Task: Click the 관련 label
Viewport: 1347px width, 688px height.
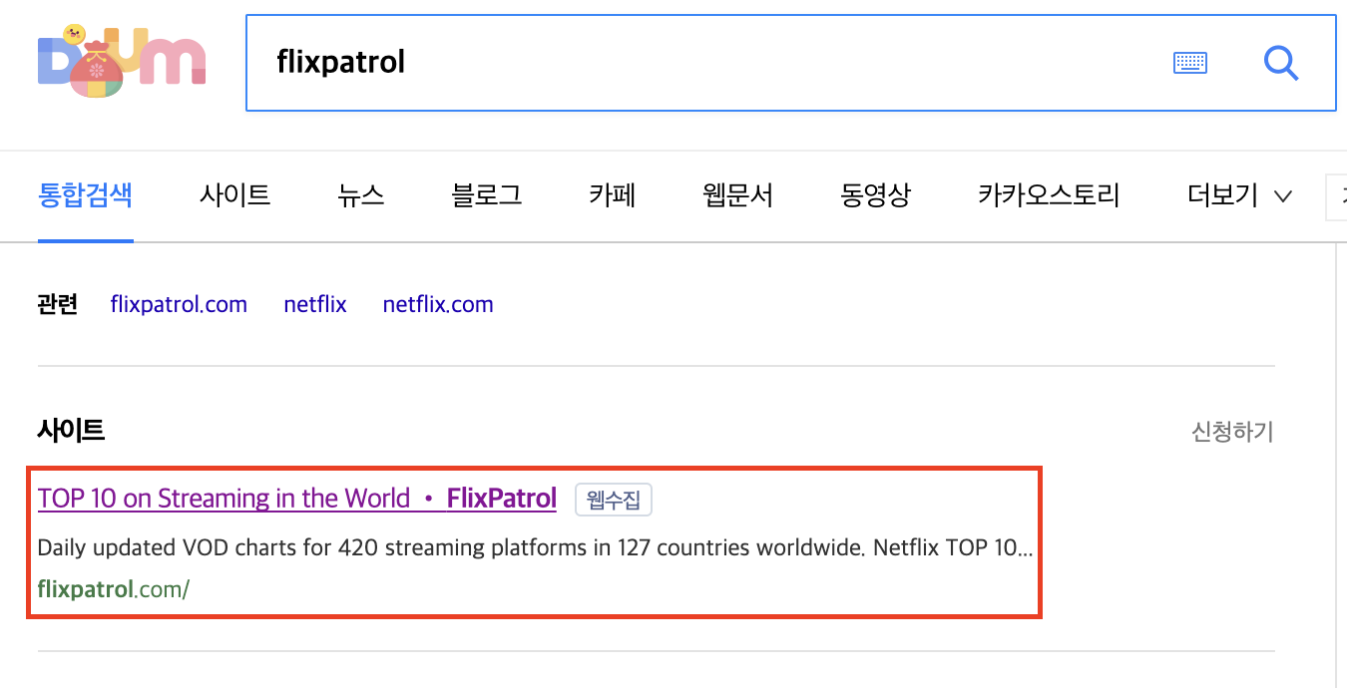Action: point(58,304)
